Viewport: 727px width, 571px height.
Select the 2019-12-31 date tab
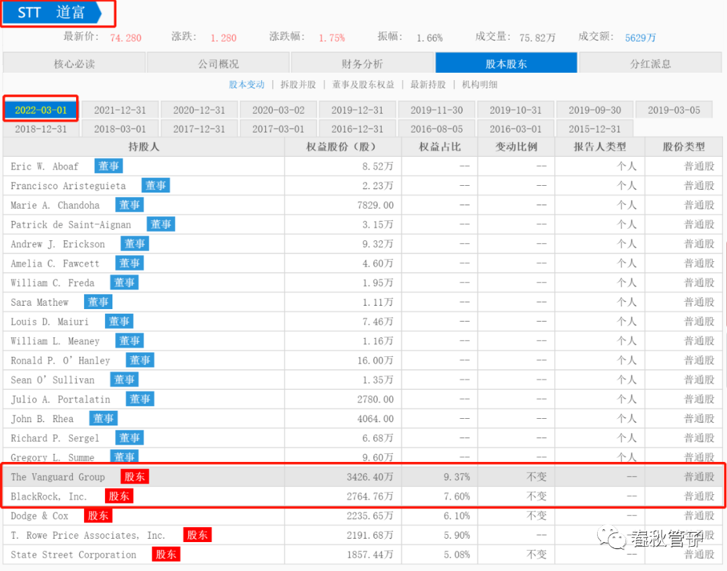[x=357, y=110]
